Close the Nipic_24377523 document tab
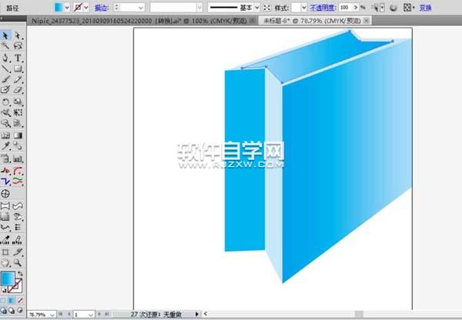 253,21
